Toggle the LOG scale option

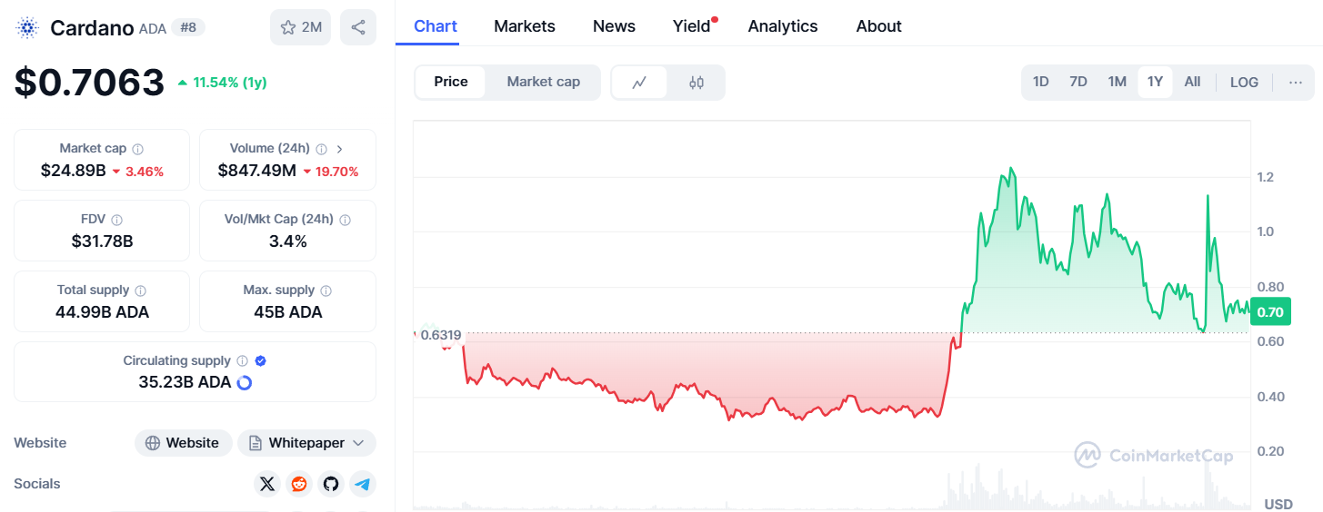tap(1244, 82)
